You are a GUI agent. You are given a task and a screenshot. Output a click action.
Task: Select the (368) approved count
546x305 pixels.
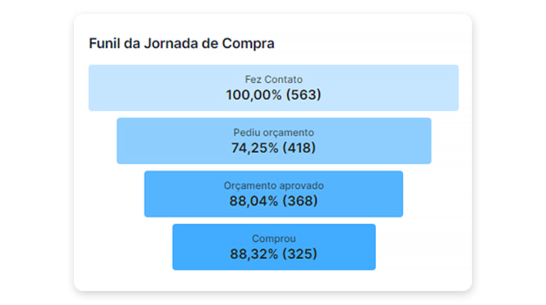pos(300,201)
